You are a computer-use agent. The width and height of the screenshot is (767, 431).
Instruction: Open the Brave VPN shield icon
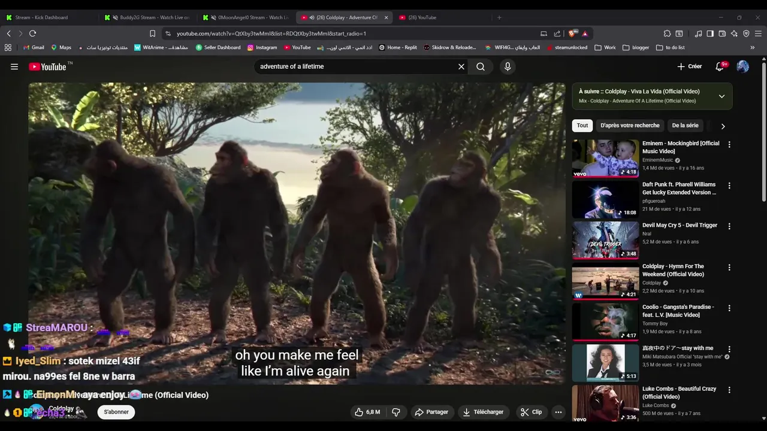(x=746, y=34)
